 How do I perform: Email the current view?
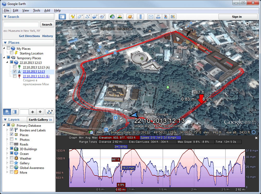(151, 16)
